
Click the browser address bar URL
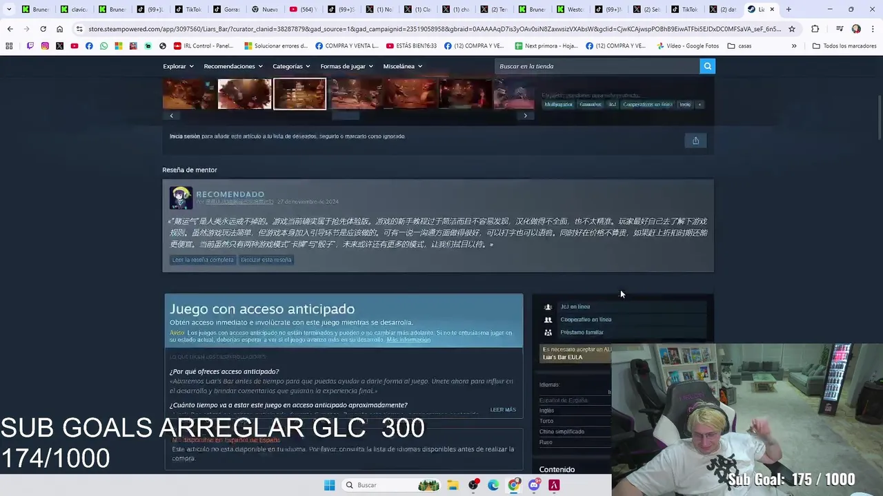tap(435, 29)
